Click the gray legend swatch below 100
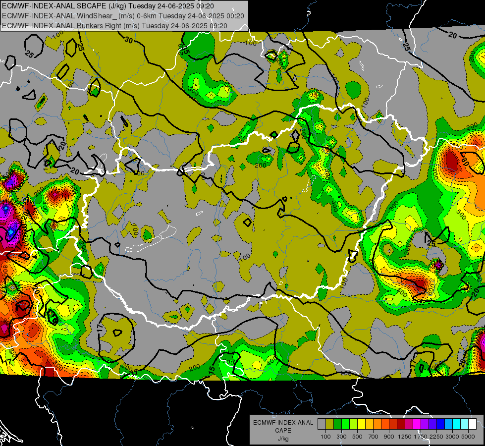The width and height of the screenshot is (485, 446). 322,424
